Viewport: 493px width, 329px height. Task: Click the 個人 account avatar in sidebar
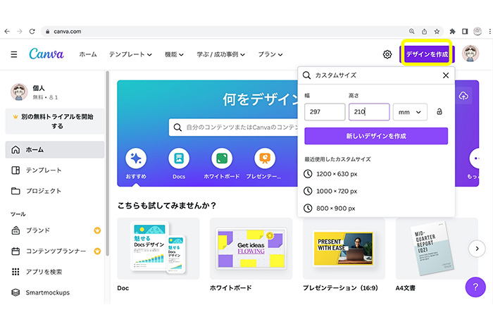[x=19, y=92]
